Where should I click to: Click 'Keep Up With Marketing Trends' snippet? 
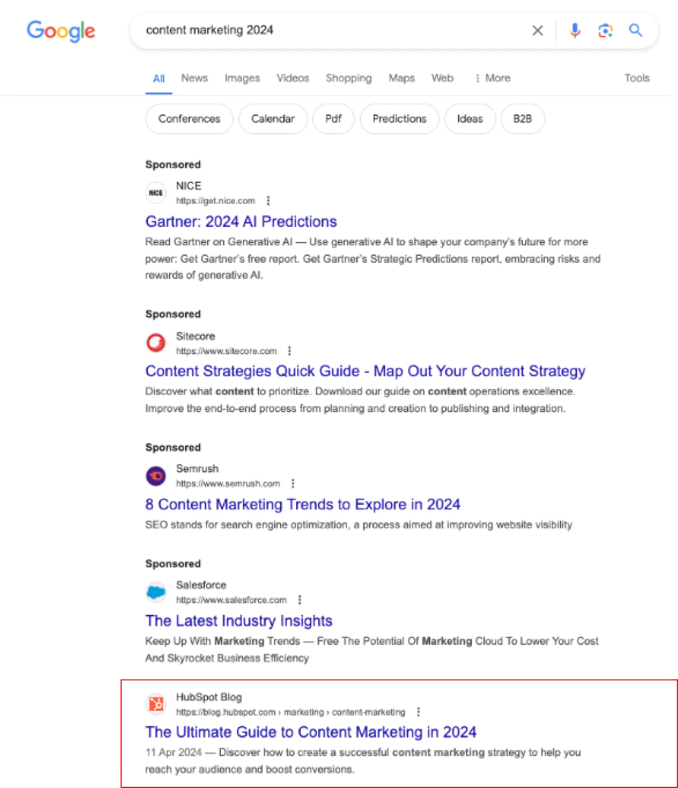pyautogui.click(x=372, y=649)
